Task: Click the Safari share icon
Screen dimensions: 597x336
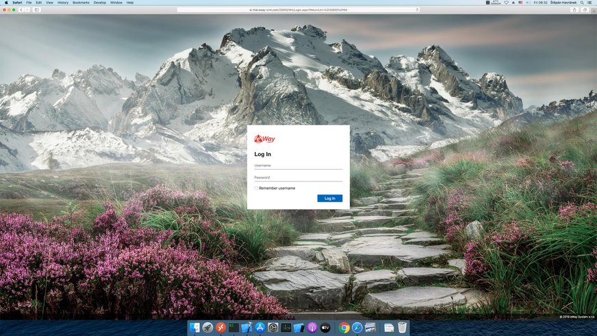Action: coord(574,10)
